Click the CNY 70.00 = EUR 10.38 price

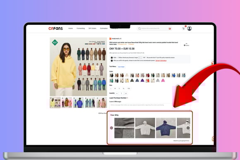[122, 49]
